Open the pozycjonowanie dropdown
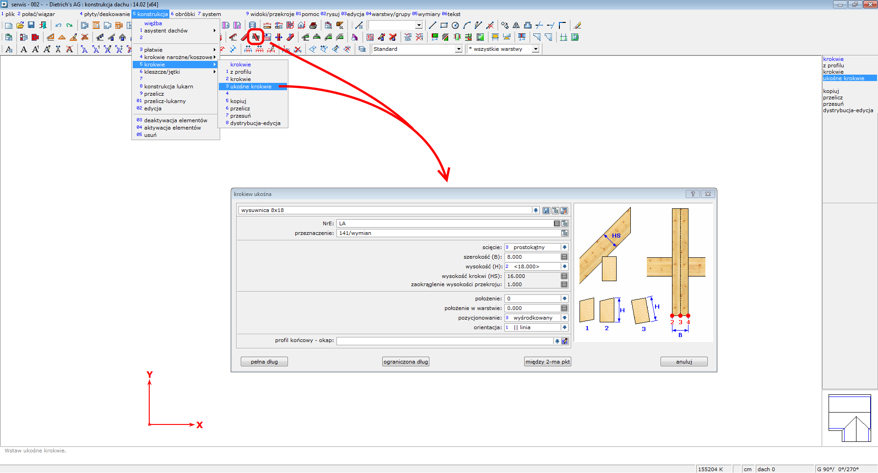The image size is (878, 473). [564, 318]
